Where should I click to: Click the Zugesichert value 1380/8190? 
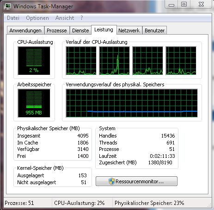pos(160,162)
